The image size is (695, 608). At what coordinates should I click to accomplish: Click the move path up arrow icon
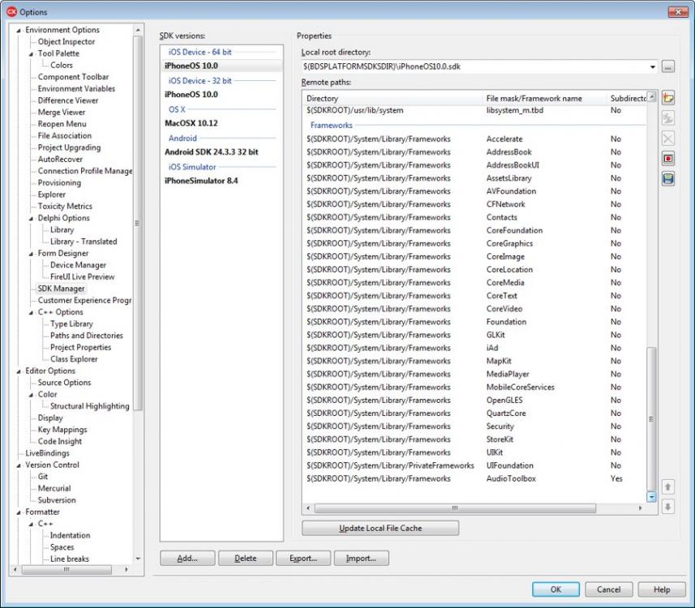point(668,487)
